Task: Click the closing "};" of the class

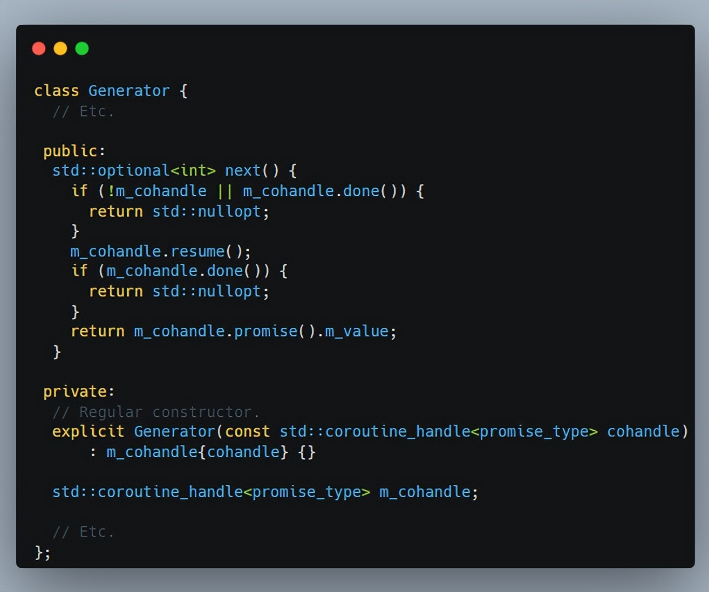Action: coord(43,552)
